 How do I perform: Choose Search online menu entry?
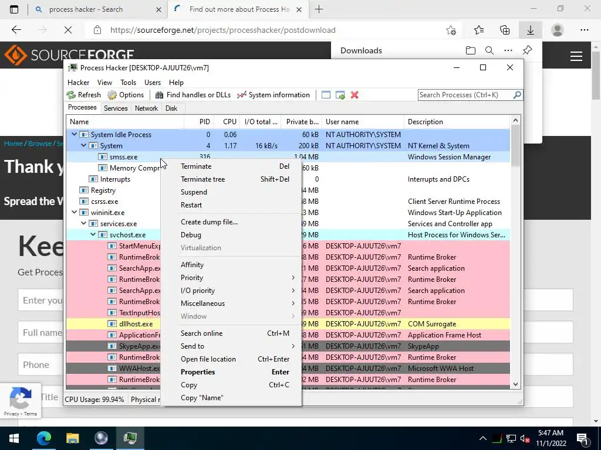[231, 333]
